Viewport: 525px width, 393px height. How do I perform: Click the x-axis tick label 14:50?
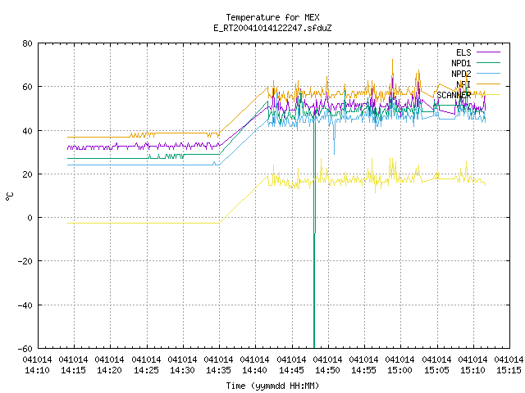328,370
